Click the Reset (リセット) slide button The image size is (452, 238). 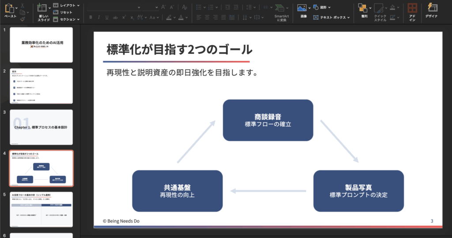tap(63, 12)
